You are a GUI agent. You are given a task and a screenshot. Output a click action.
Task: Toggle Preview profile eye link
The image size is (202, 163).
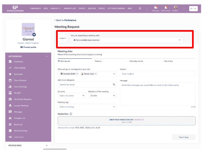click(28, 47)
